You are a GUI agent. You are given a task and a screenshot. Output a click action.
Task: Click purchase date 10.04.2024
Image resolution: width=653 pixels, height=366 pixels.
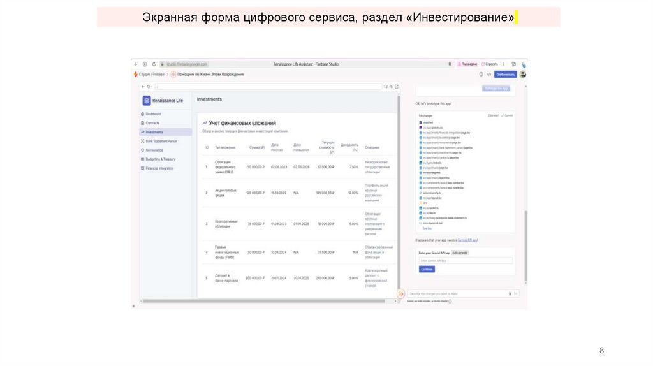click(279, 253)
